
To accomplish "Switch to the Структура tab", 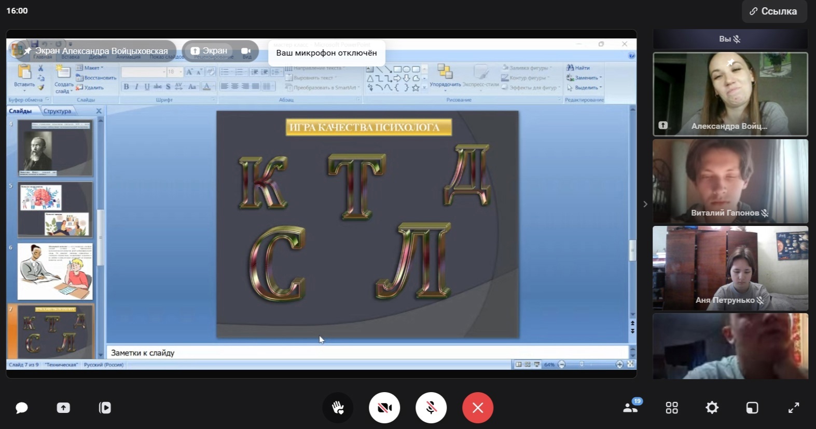I will (57, 111).
